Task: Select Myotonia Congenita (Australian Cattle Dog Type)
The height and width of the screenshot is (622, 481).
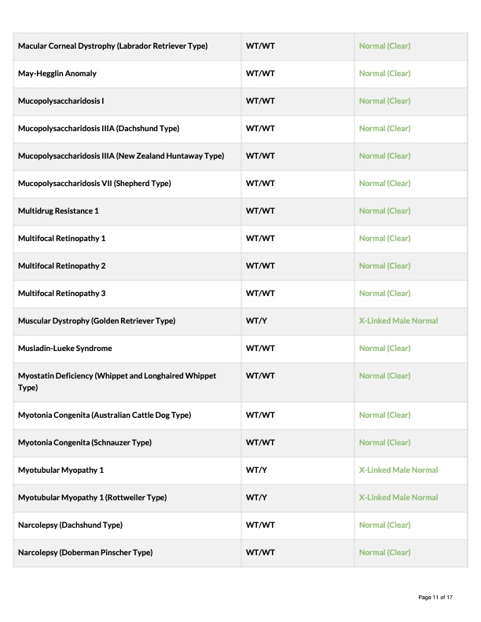Action: (x=105, y=415)
